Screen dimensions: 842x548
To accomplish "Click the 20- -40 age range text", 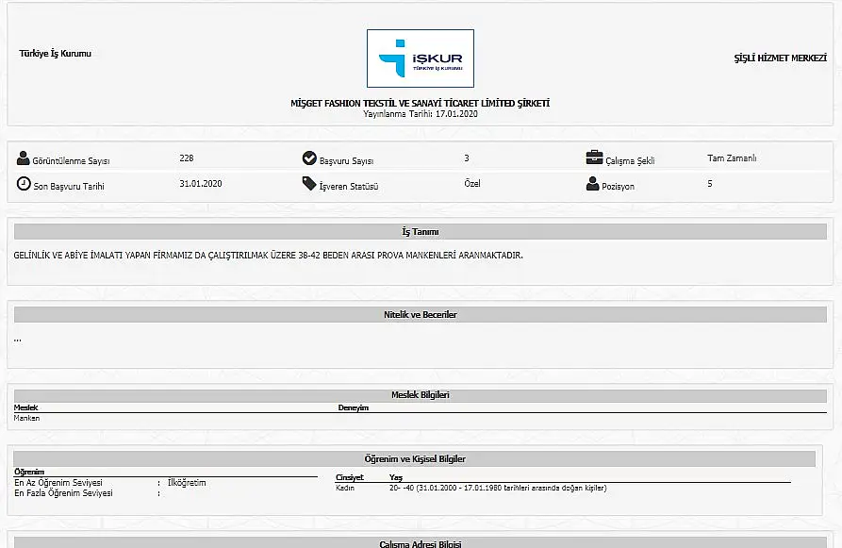I will [x=498, y=488].
